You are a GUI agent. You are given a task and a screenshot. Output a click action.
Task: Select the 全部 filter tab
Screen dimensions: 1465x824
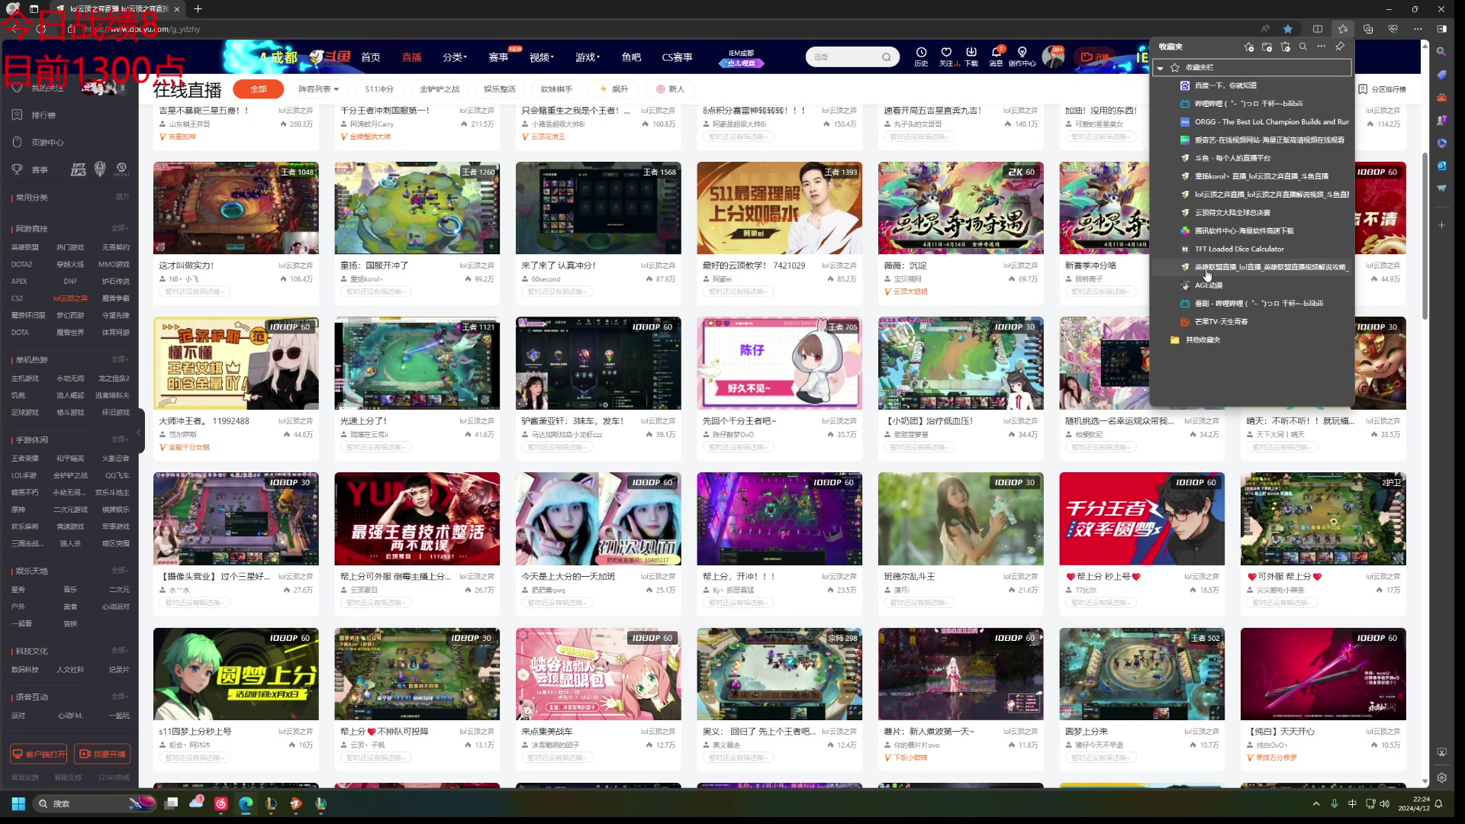tap(259, 89)
